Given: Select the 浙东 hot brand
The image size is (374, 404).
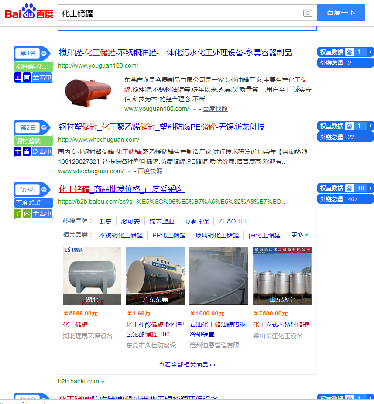Looking at the screenshot, I should point(105,221).
